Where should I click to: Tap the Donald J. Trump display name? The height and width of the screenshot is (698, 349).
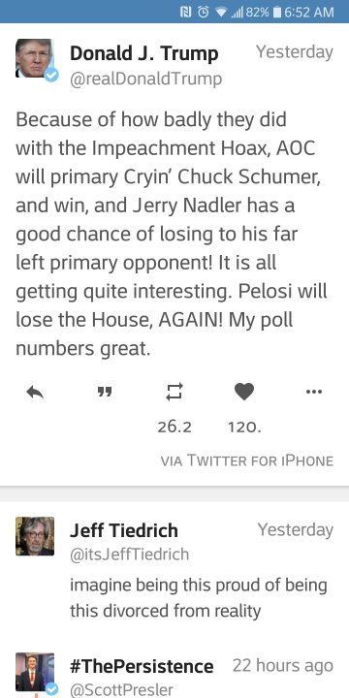144,54
